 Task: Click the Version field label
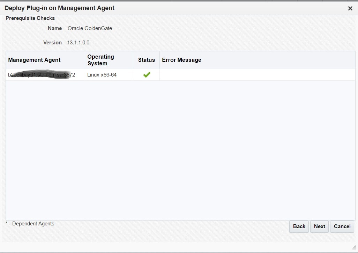coord(52,43)
